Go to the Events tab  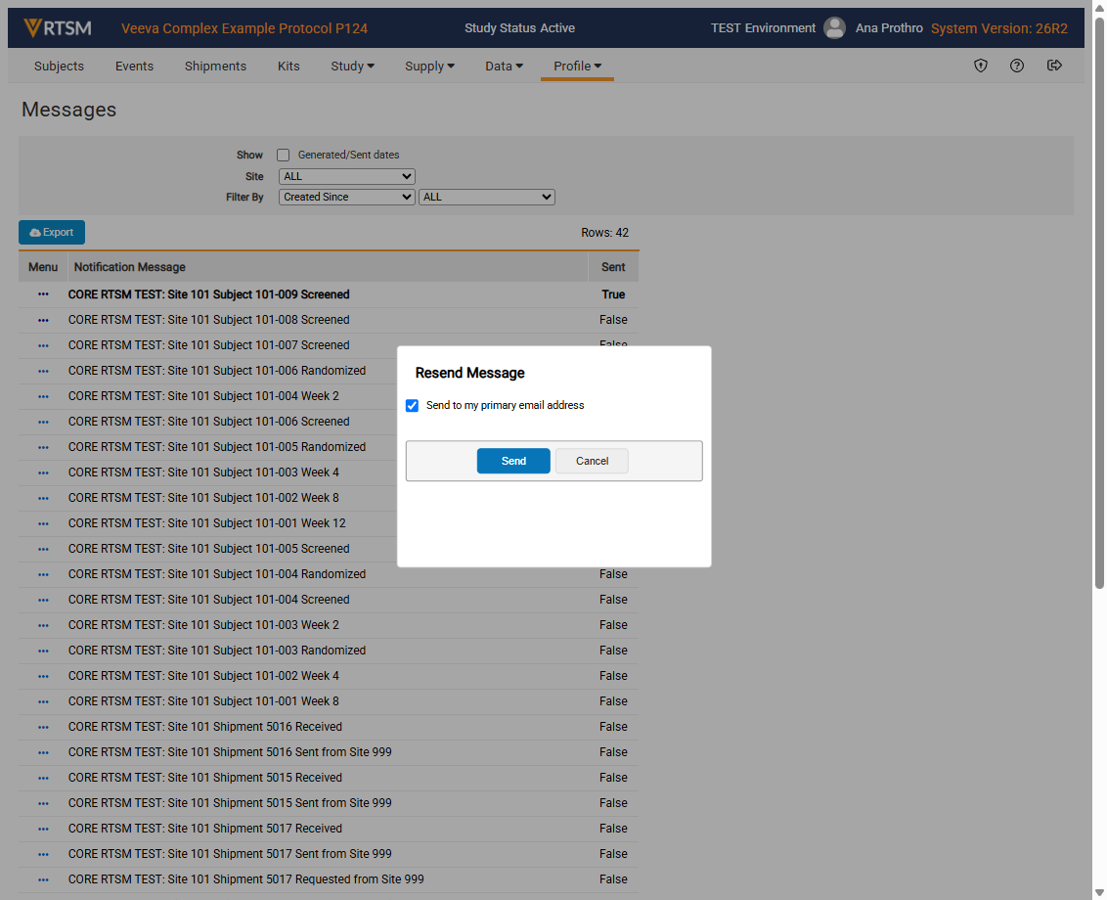[x=134, y=66]
